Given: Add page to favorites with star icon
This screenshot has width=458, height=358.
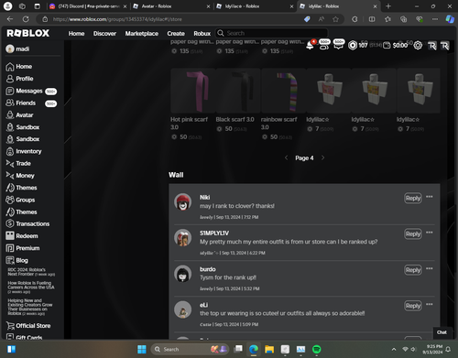Looking at the screenshot, I should (335, 19).
